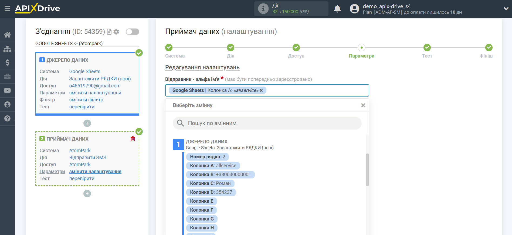The height and width of the screenshot is (235, 512).
Task: Expand the account dropdown chevron
Action: pos(506,9)
